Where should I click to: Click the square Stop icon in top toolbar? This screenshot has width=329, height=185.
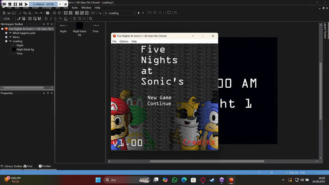click(169, 13)
